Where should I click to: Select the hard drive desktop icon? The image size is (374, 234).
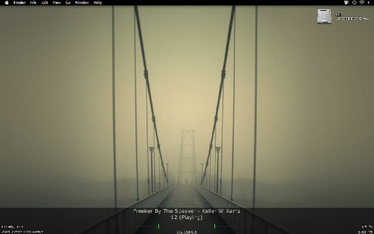point(324,16)
